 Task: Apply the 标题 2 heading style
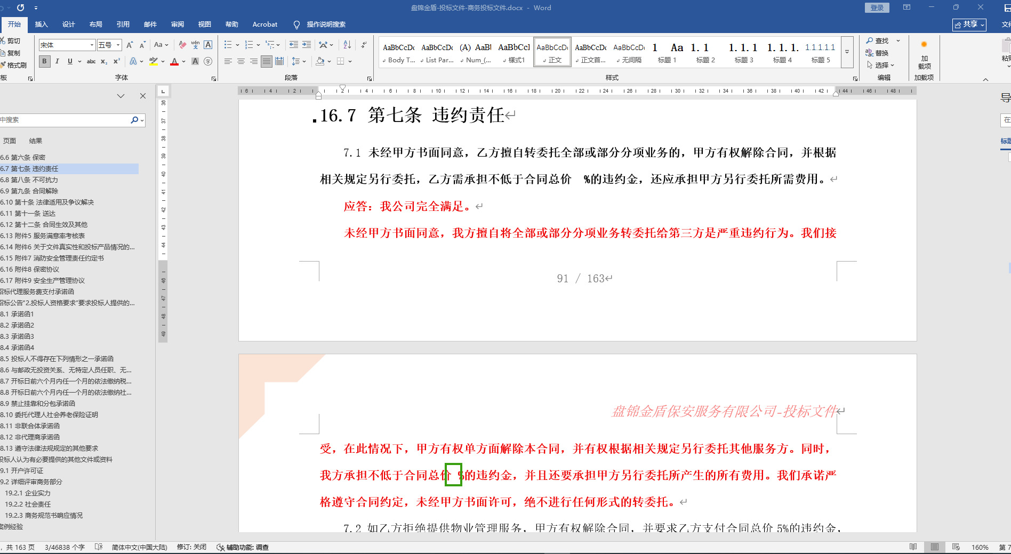click(705, 52)
